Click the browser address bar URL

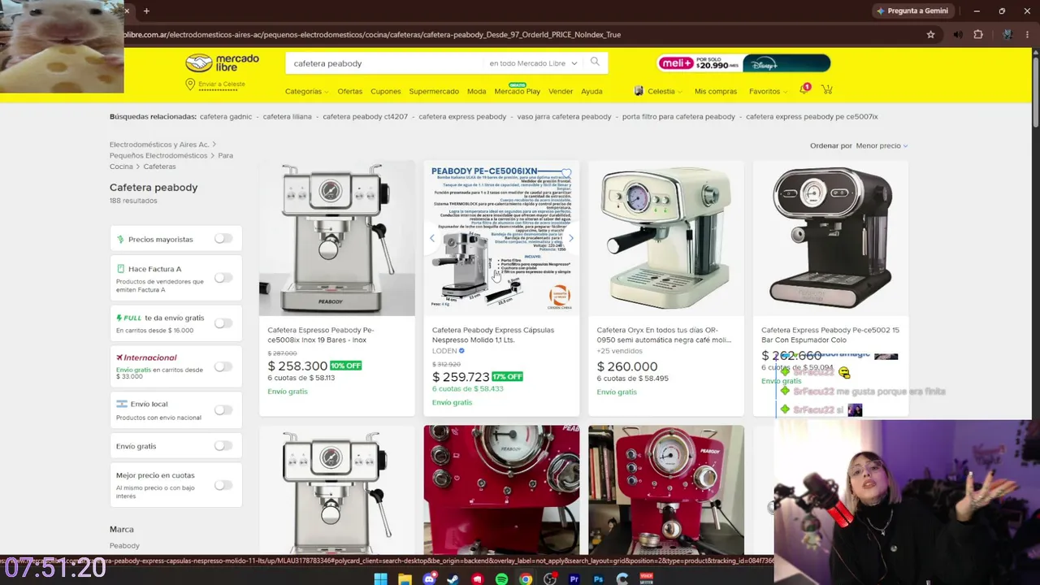372,34
